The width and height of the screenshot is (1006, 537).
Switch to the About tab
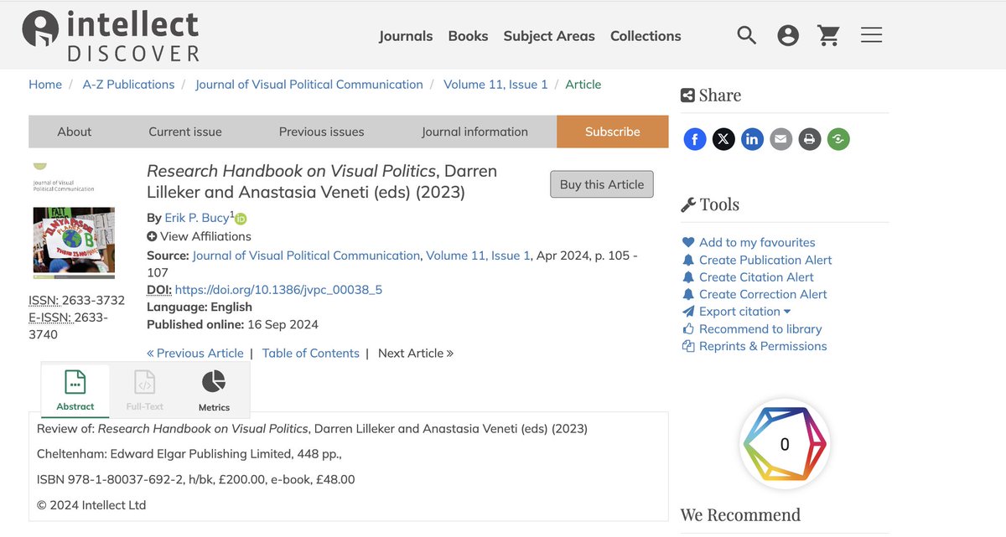click(75, 132)
